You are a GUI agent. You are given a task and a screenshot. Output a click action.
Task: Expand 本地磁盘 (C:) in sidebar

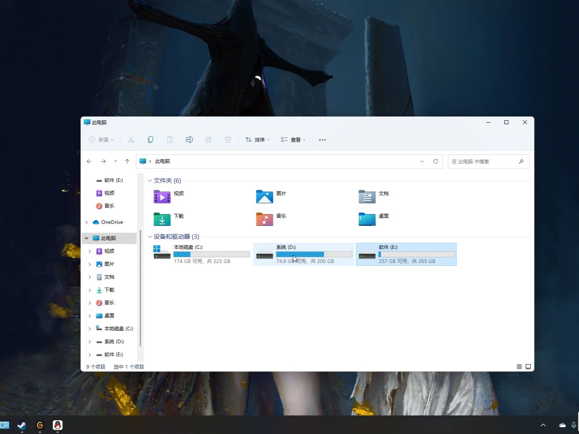[x=90, y=328]
